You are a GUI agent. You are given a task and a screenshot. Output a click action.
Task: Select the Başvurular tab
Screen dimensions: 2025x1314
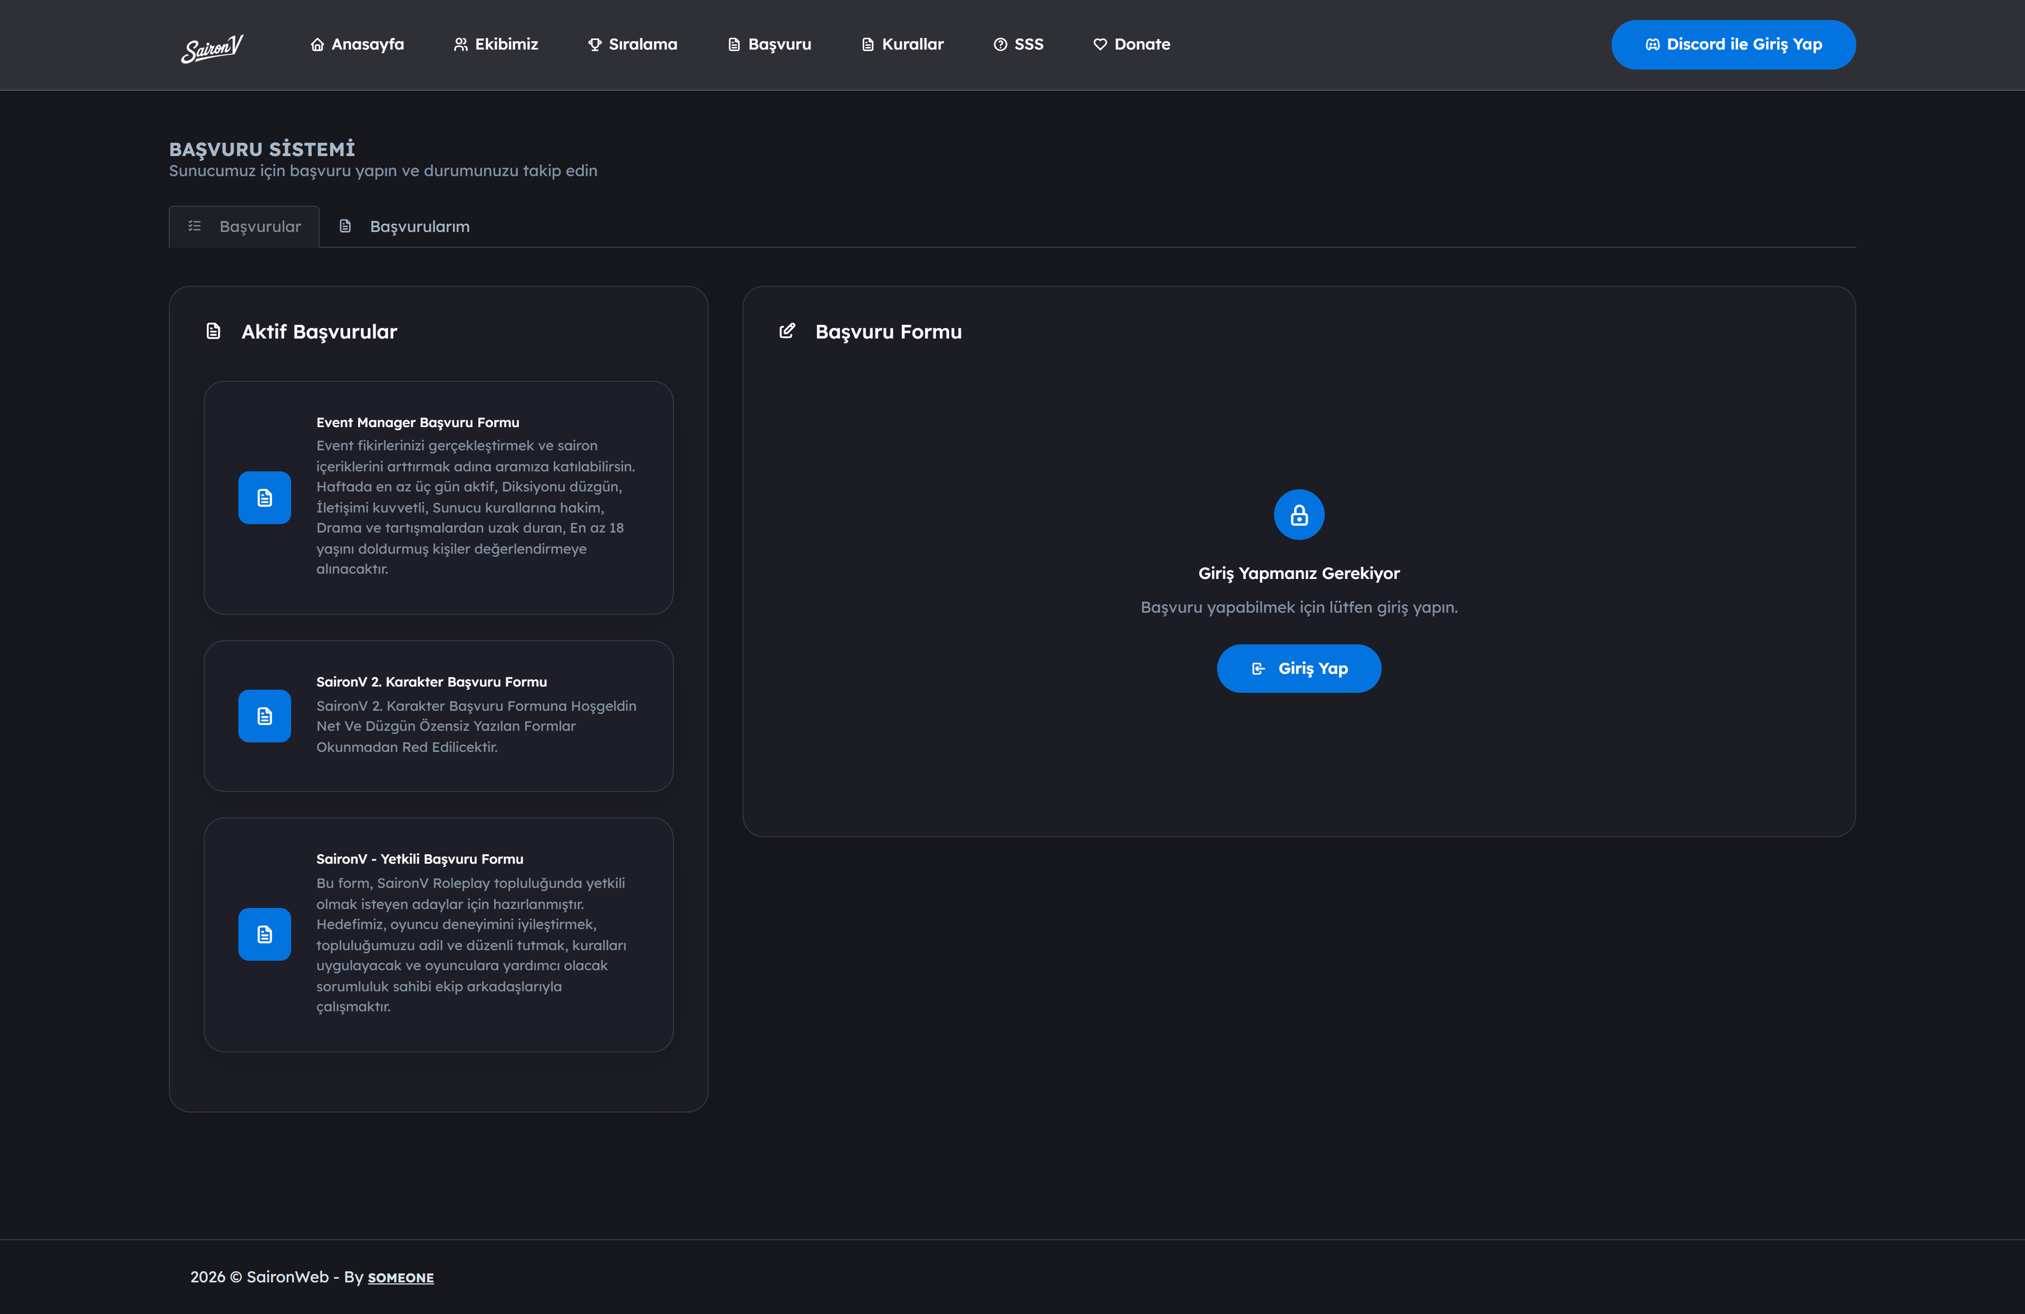244,226
